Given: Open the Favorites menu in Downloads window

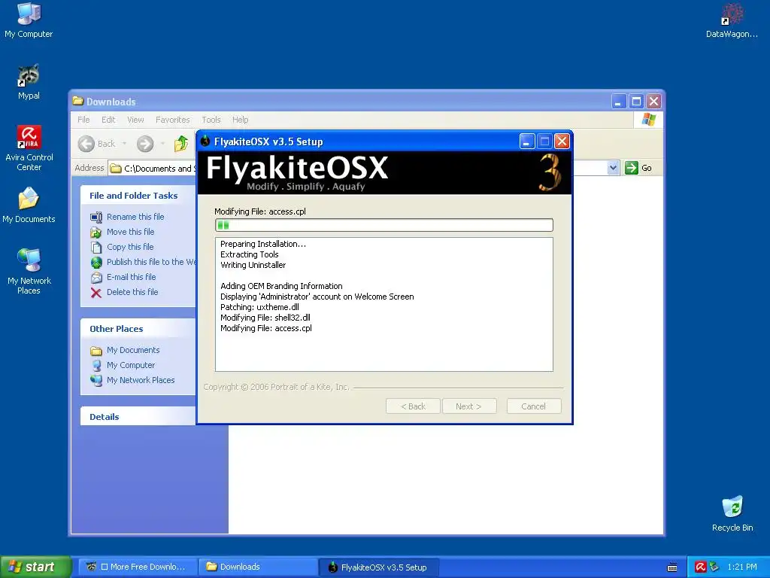Looking at the screenshot, I should pos(172,120).
